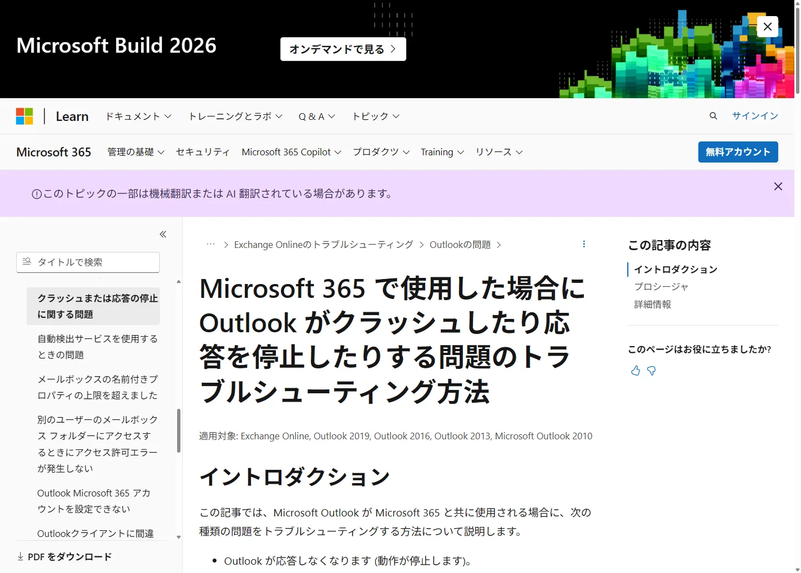Click the オンデマンドで見る button
This screenshot has height=573, width=801.
click(x=343, y=49)
